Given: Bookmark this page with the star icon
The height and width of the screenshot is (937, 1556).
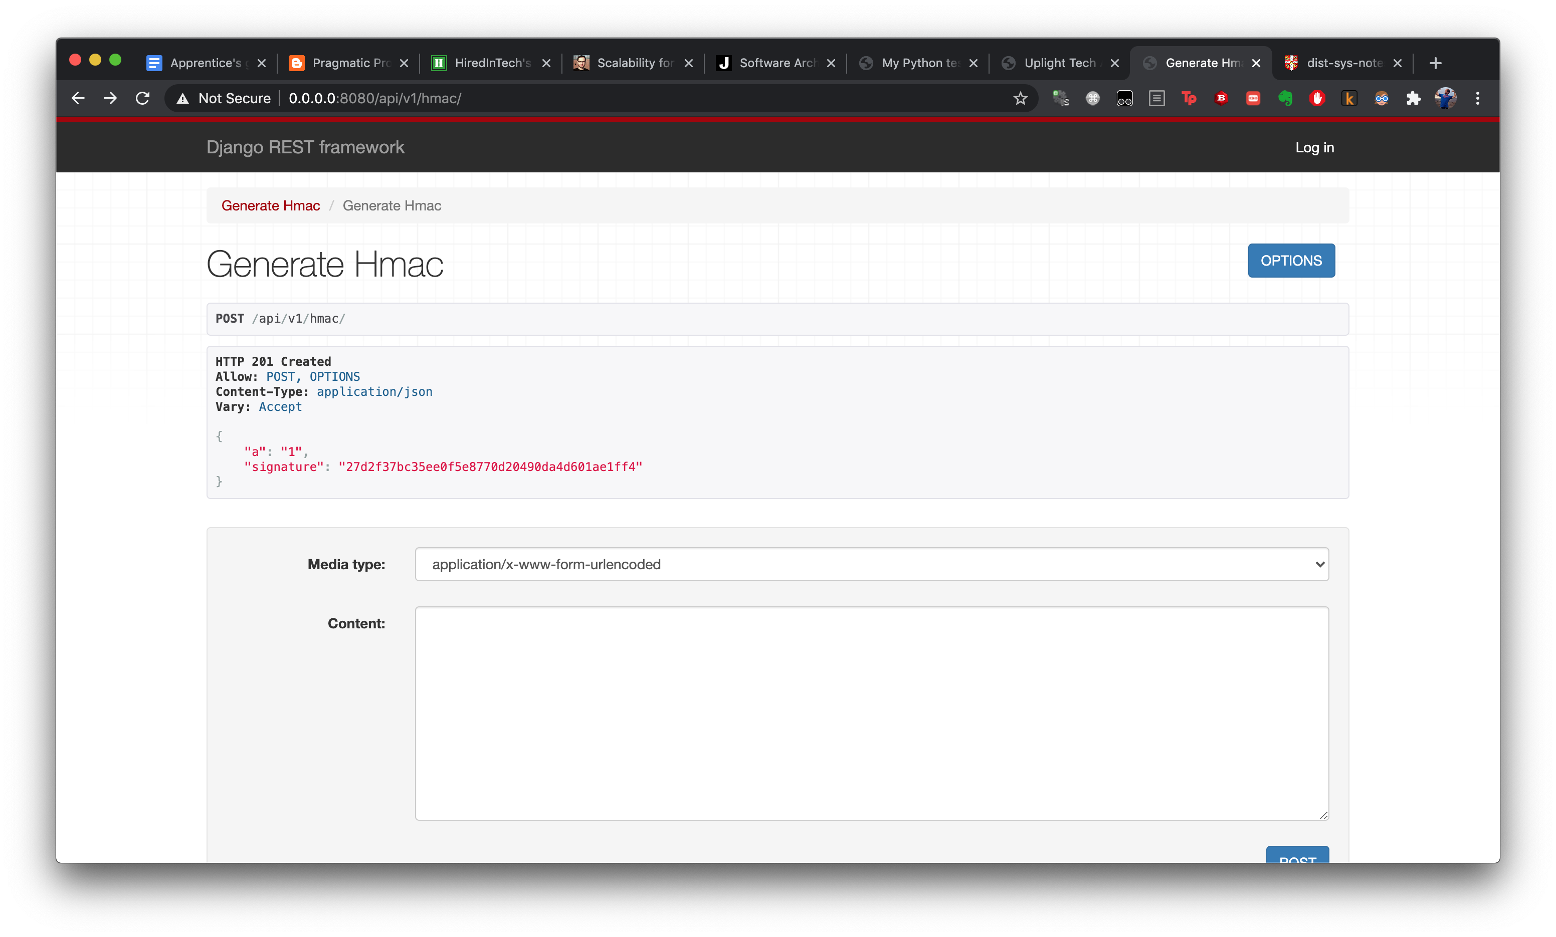Looking at the screenshot, I should point(1021,99).
